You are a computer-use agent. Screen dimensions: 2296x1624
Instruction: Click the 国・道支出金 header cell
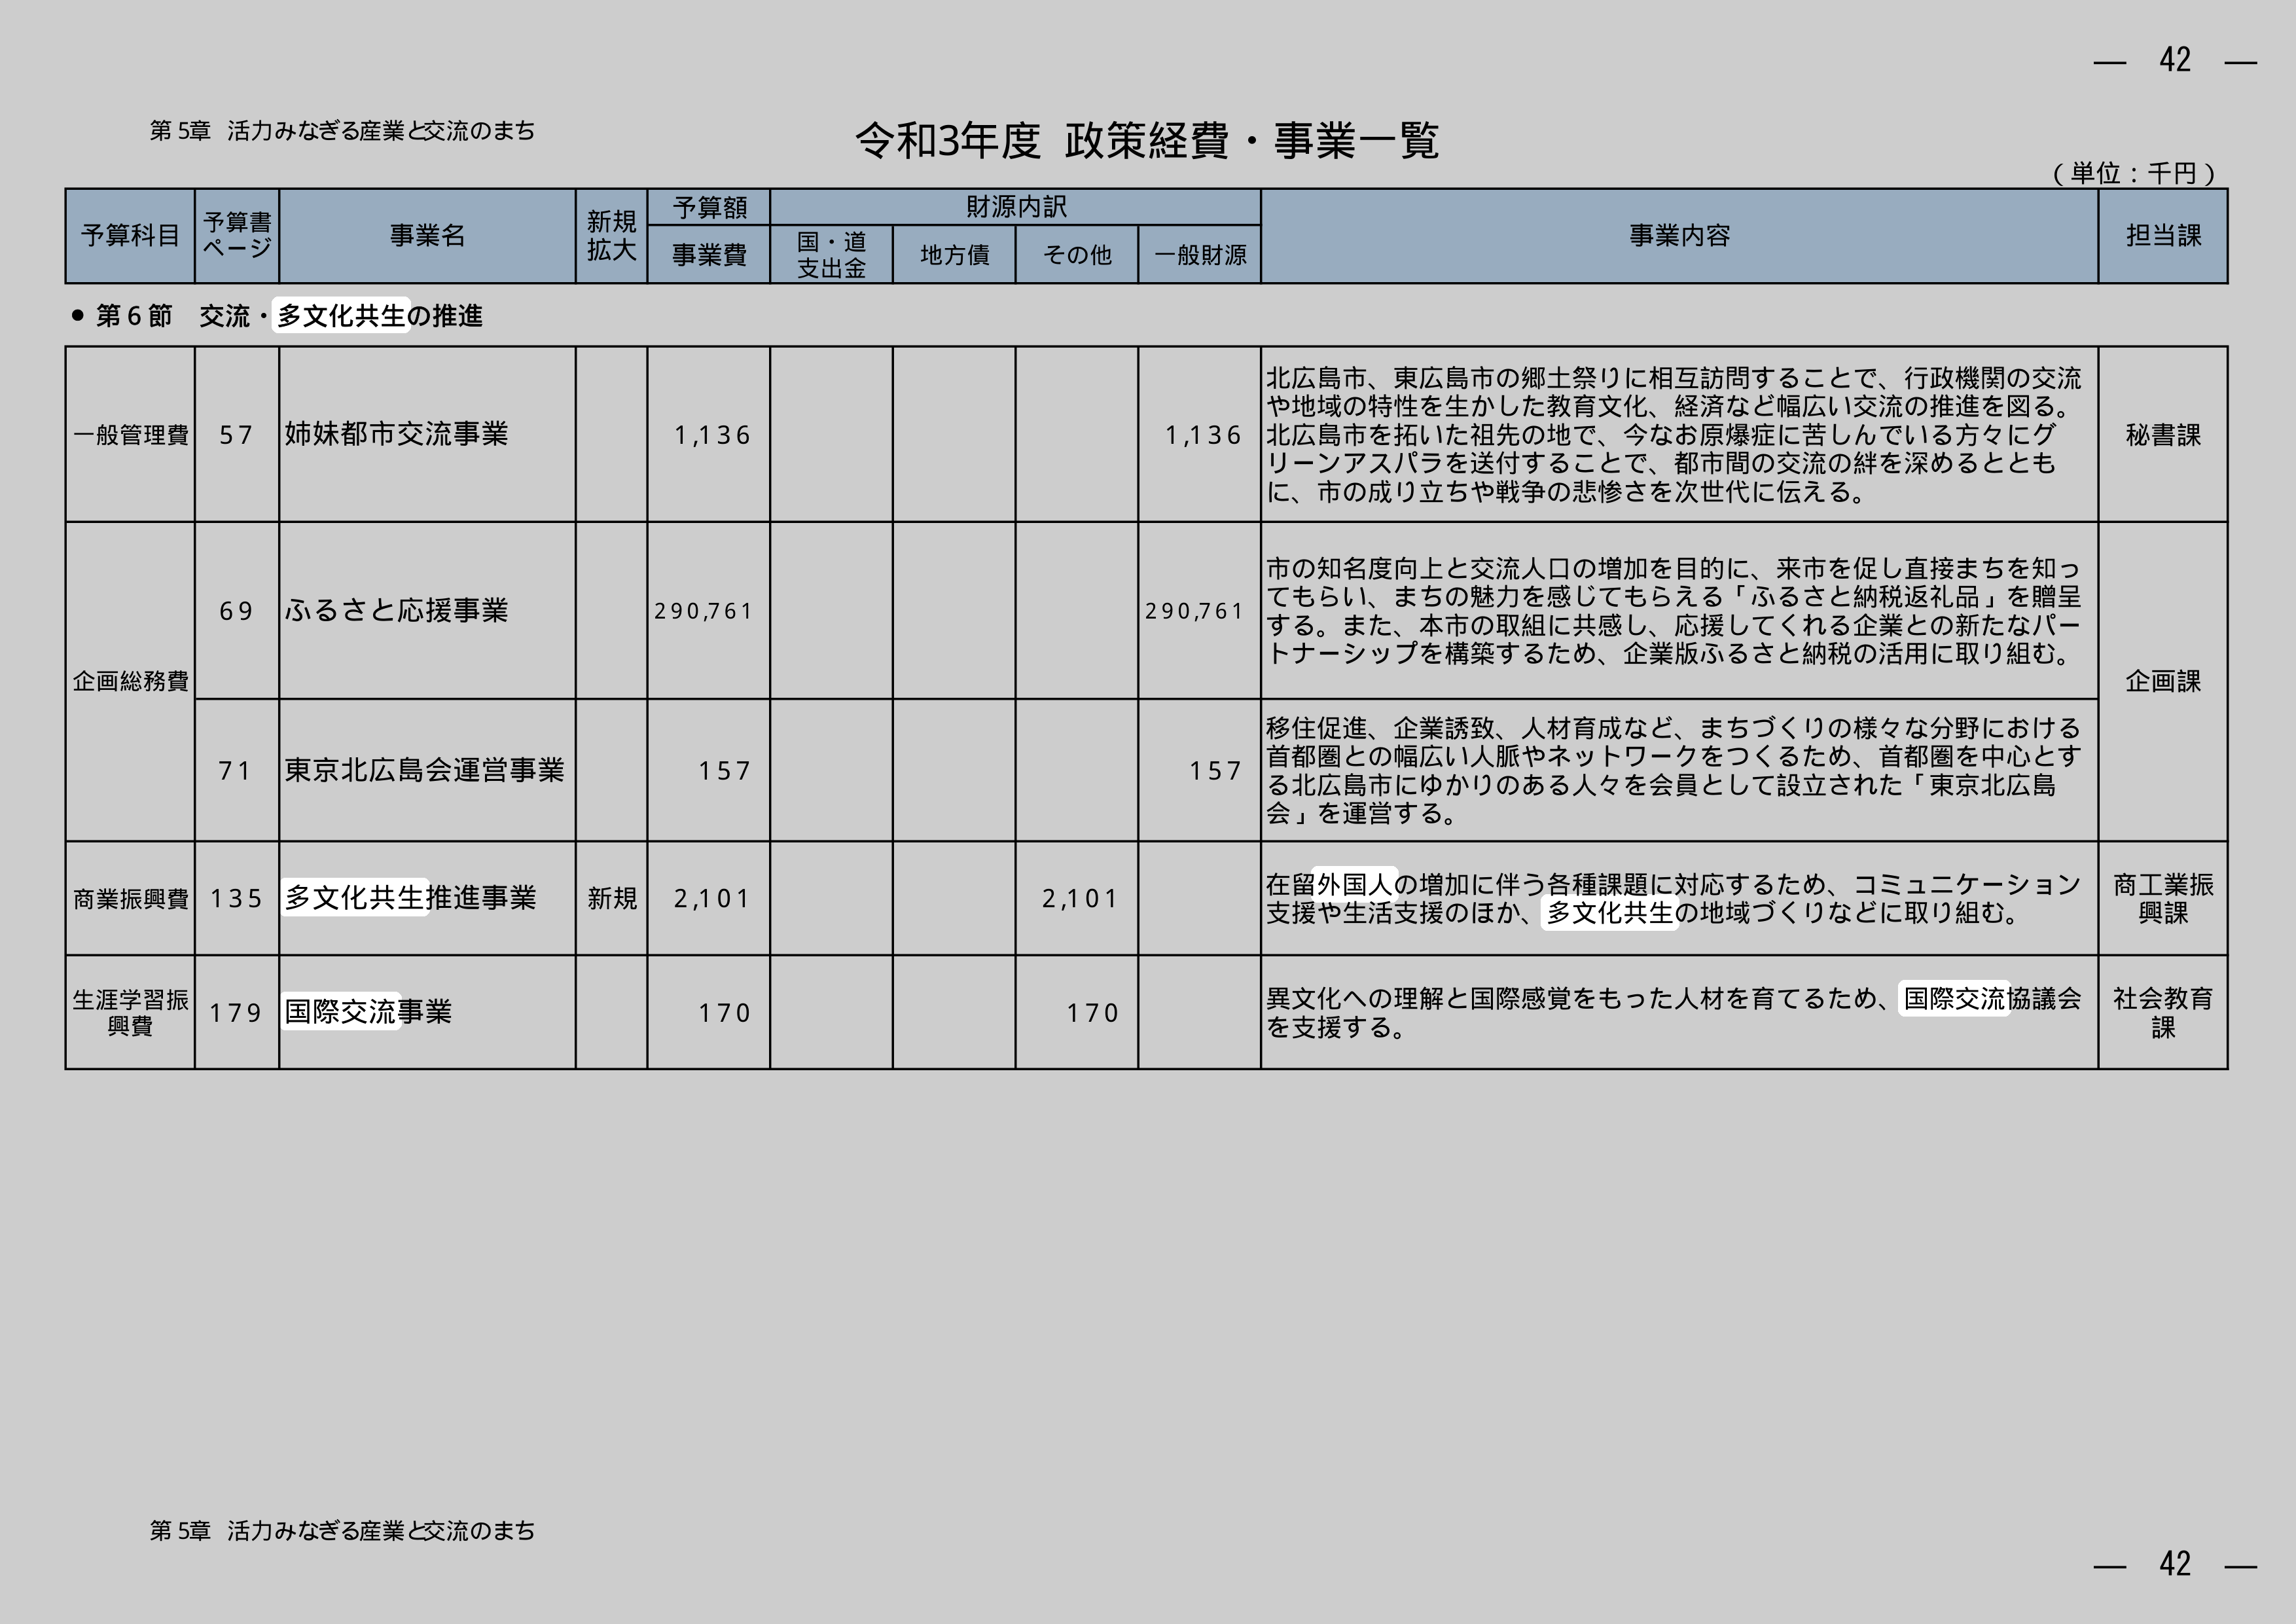831,255
